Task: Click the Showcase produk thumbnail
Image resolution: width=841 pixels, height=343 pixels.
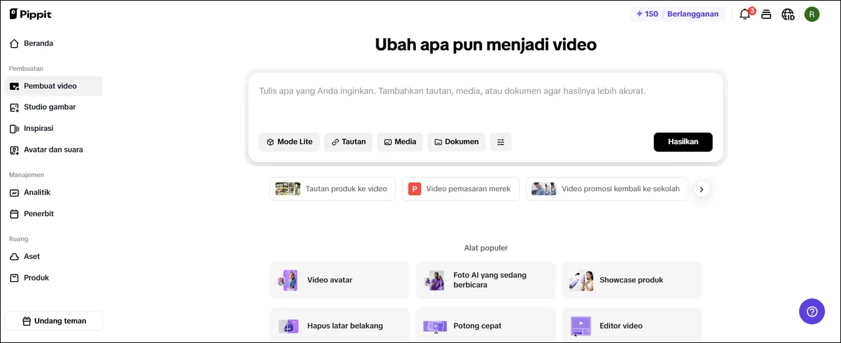Action: (x=581, y=280)
